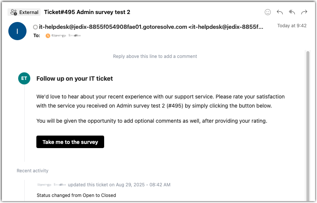Click the Reply arrow icon
This screenshot has width=317, height=203.
(x=280, y=12)
